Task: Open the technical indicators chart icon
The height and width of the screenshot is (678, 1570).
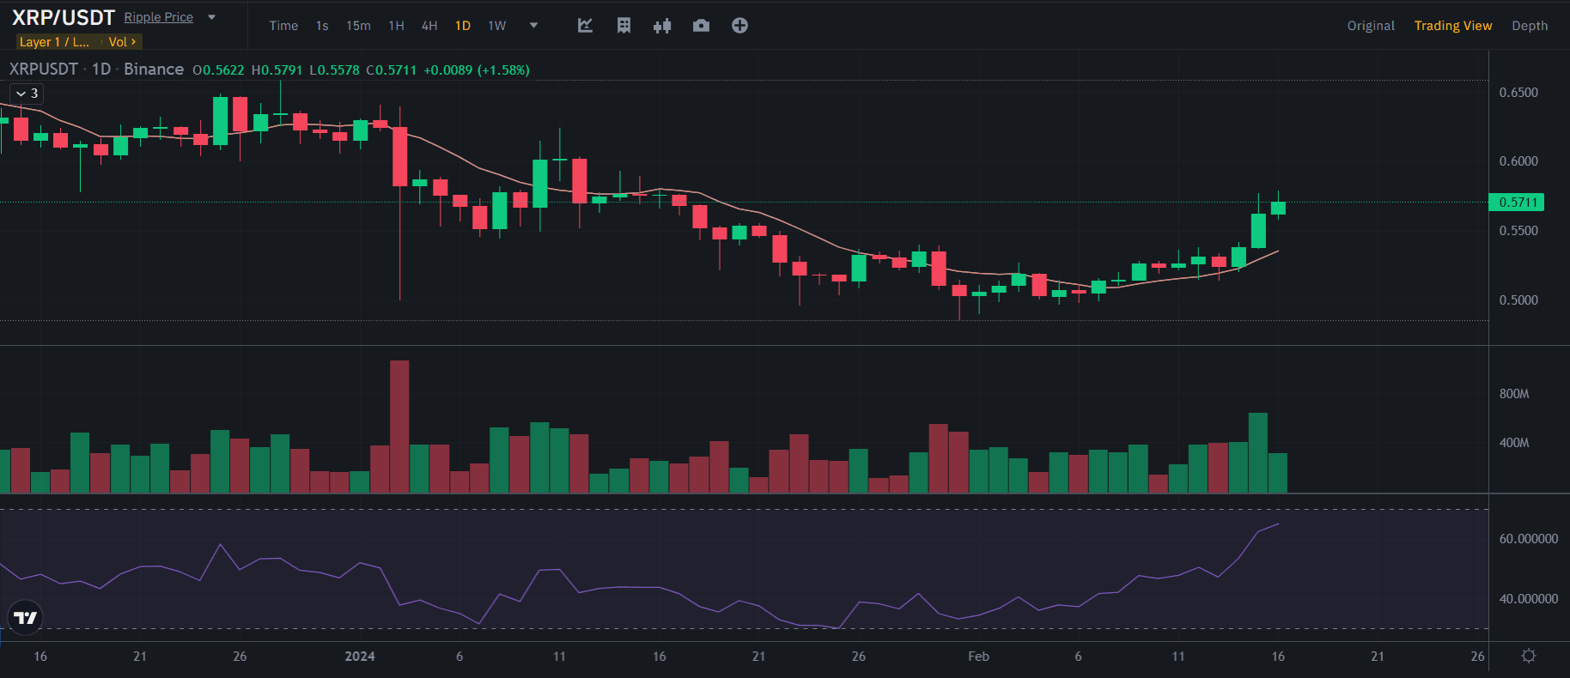Action: pyautogui.click(x=585, y=26)
